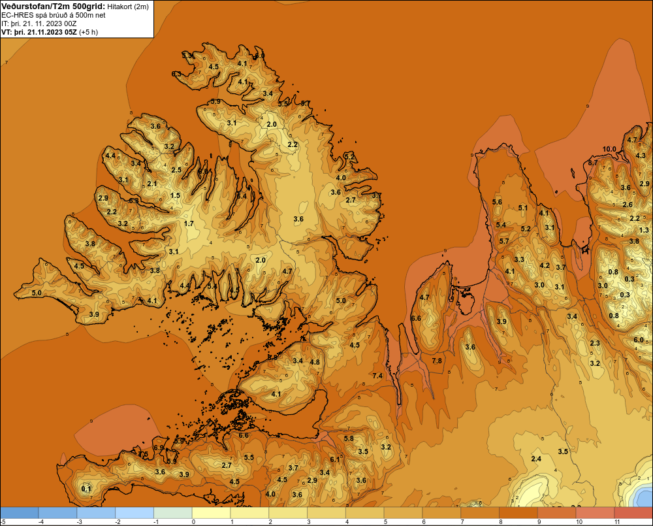Click the '-3' tick label on legend

[x=79, y=522]
